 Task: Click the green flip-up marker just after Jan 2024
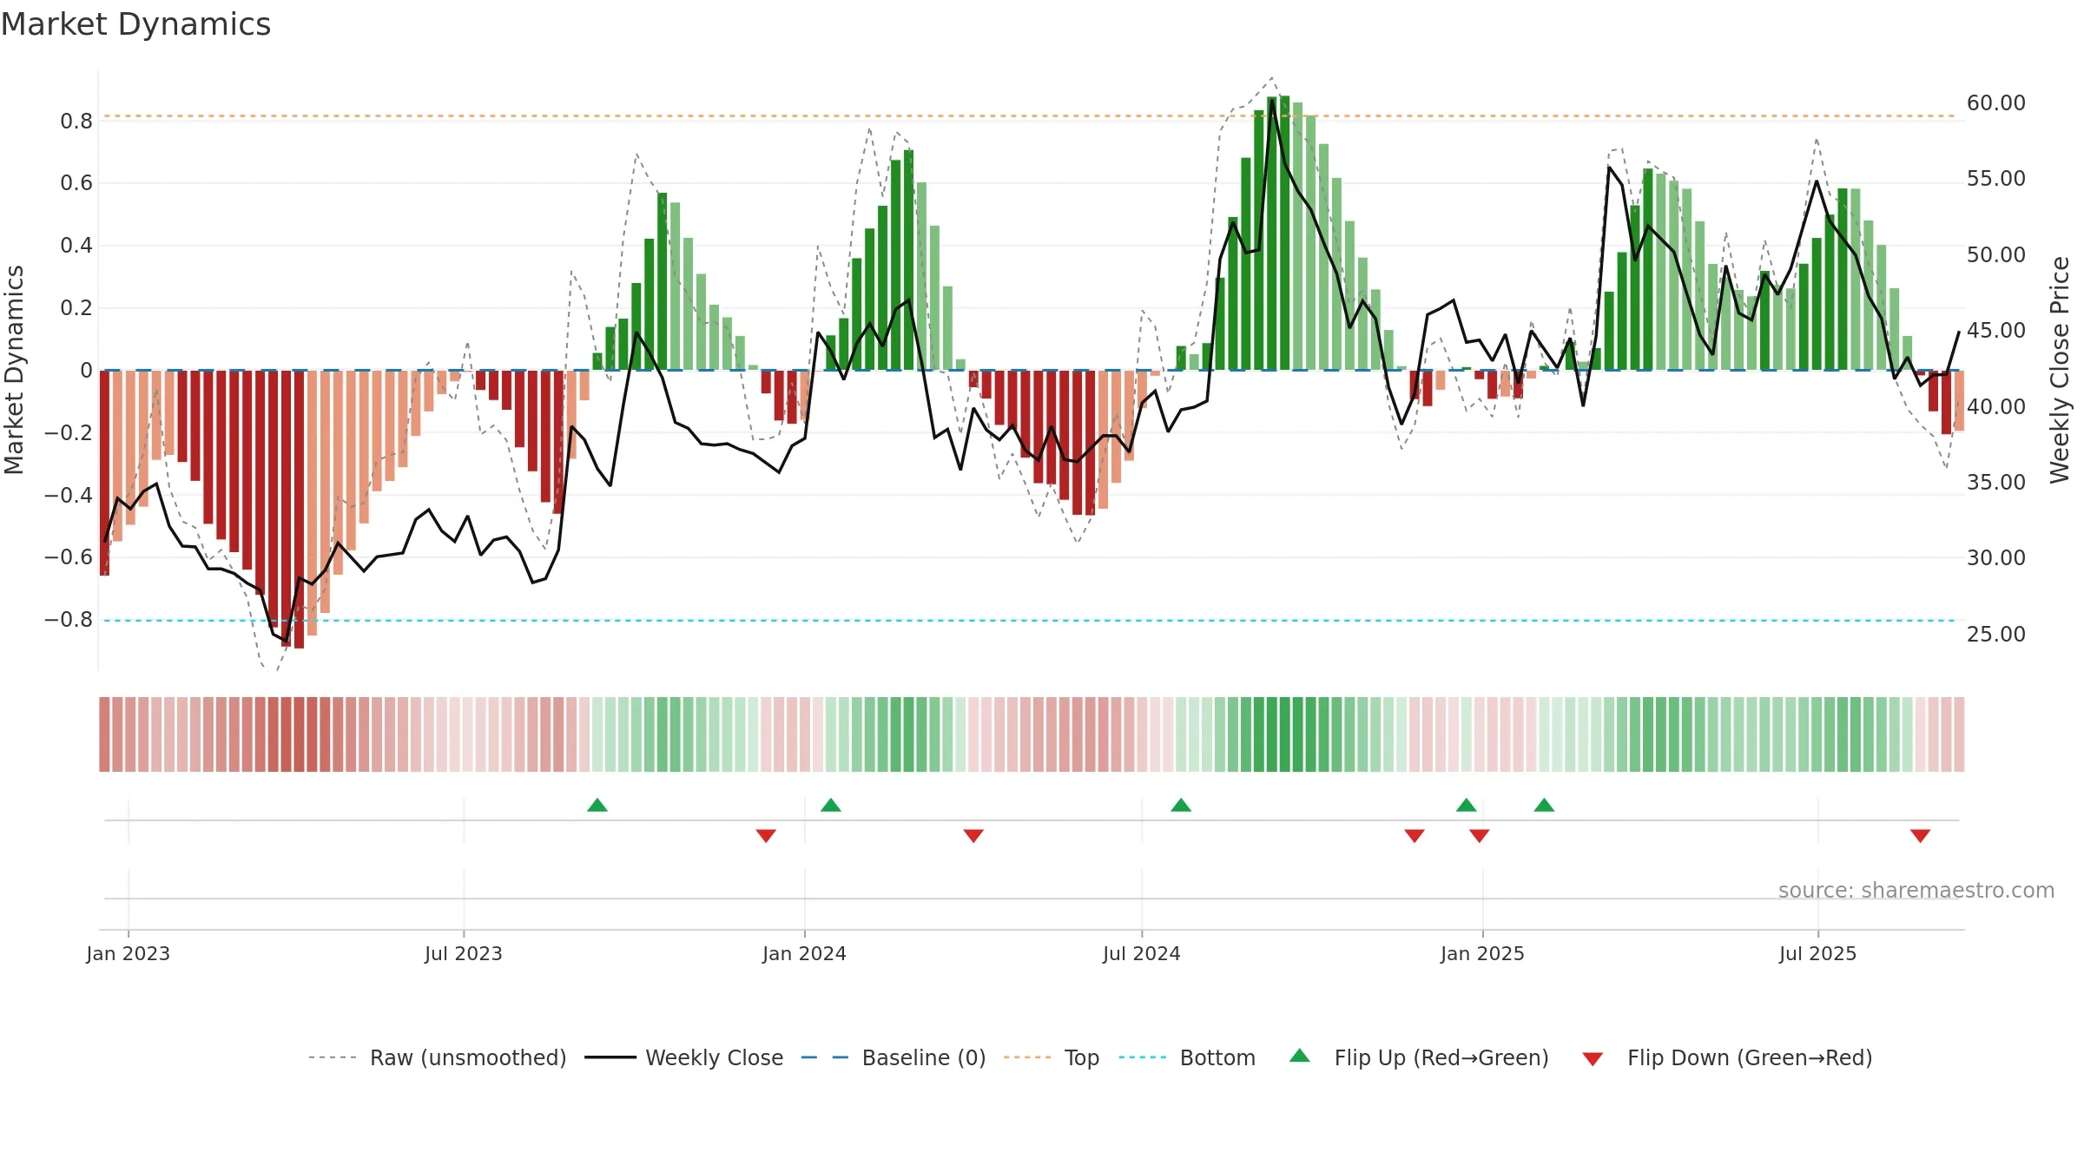831,805
